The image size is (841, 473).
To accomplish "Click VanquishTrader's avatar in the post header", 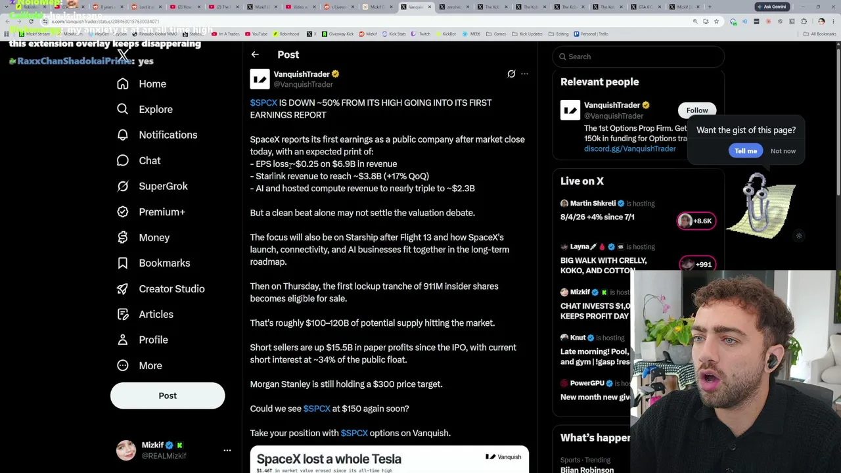I will coord(260,79).
